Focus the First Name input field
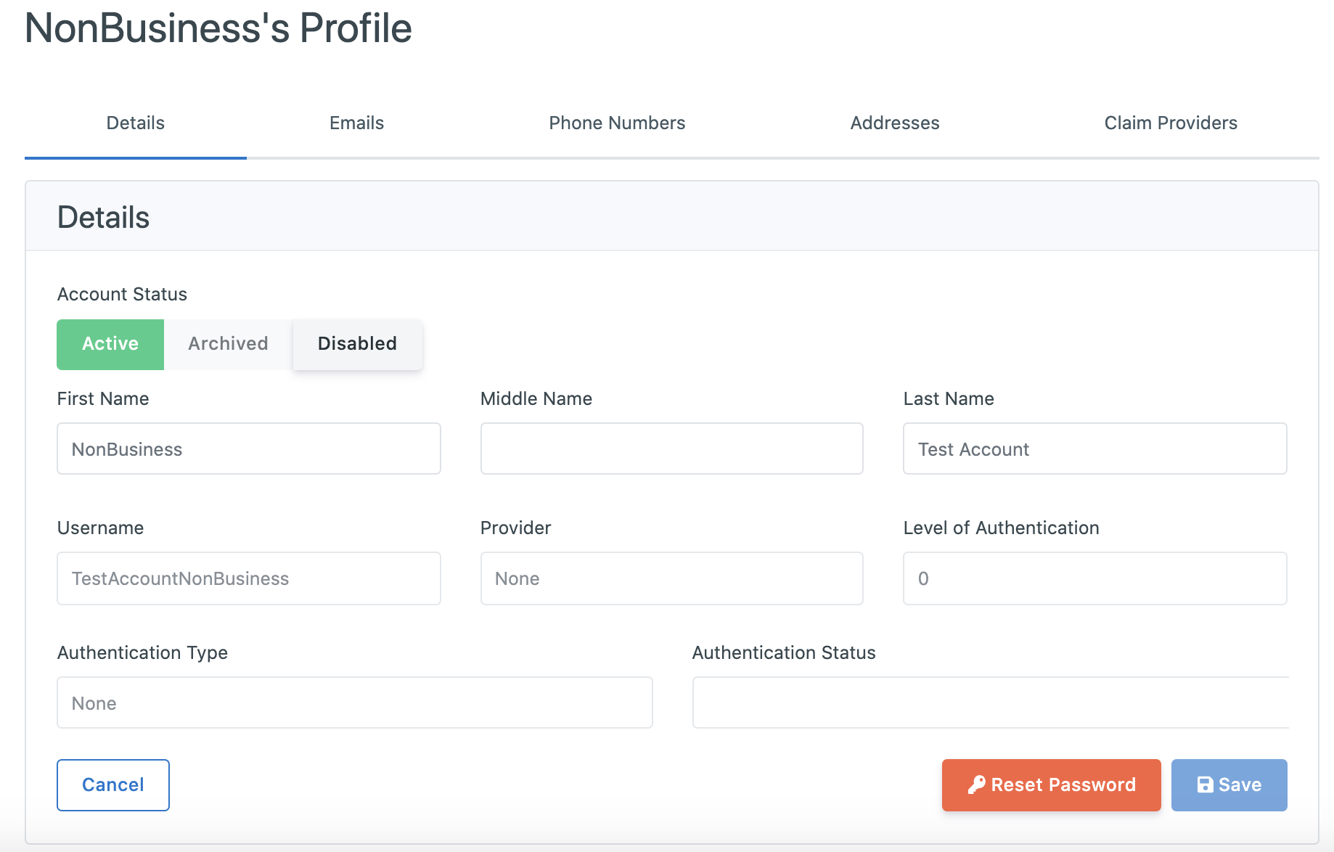The height and width of the screenshot is (852, 1334). (249, 448)
